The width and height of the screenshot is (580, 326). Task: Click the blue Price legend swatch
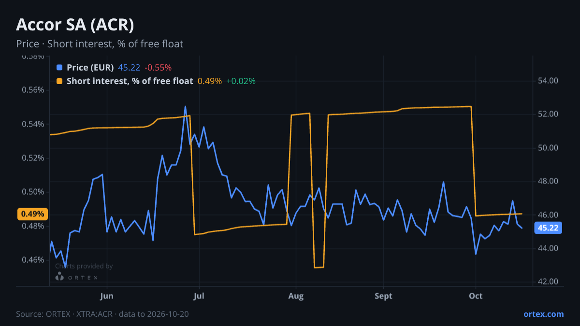click(x=59, y=68)
